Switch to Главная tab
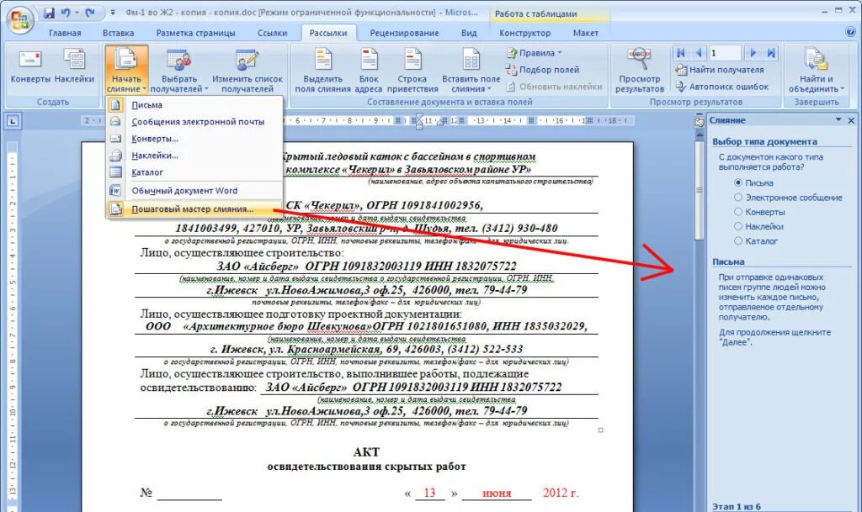 tap(65, 33)
